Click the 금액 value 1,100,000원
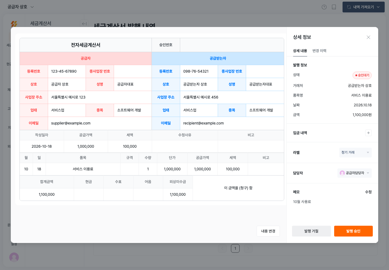The image size is (389, 270). click(362, 115)
